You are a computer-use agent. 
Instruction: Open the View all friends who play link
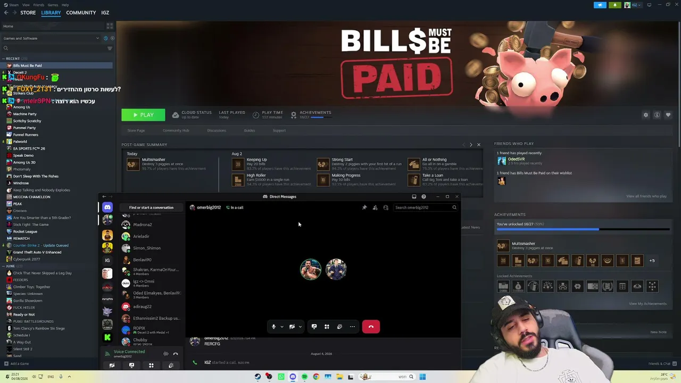(646, 196)
